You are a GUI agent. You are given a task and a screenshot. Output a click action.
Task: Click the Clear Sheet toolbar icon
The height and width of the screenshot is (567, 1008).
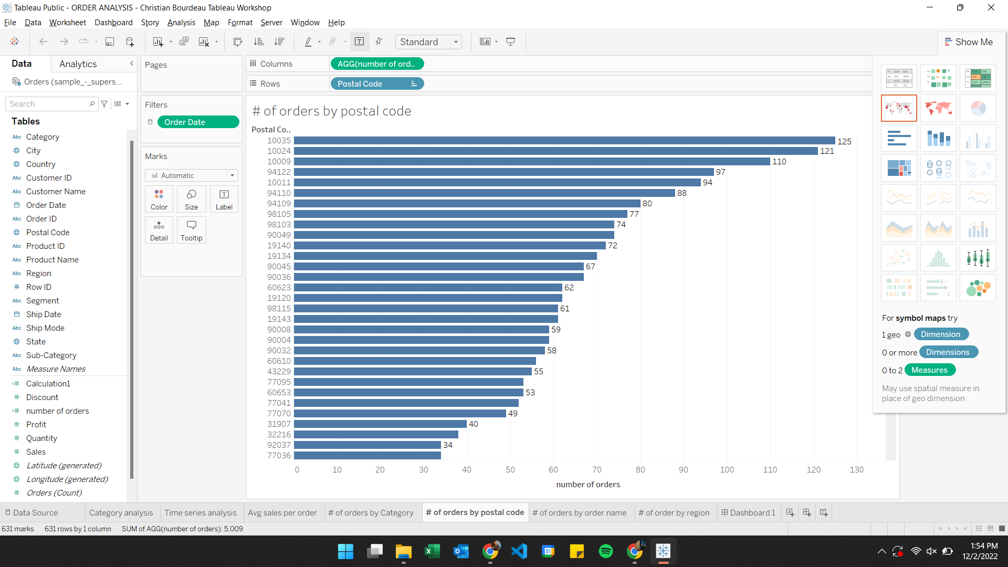pos(204,41)
